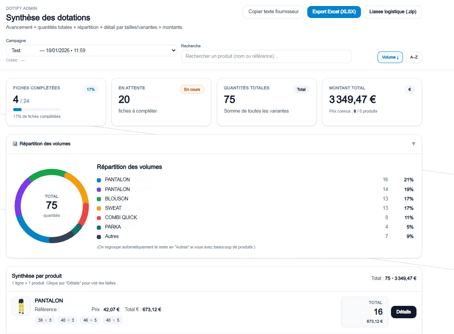This screenshot has width=454, height=334.
Task: Open Détails for the PANTALON product
Action: pos(404,312)
